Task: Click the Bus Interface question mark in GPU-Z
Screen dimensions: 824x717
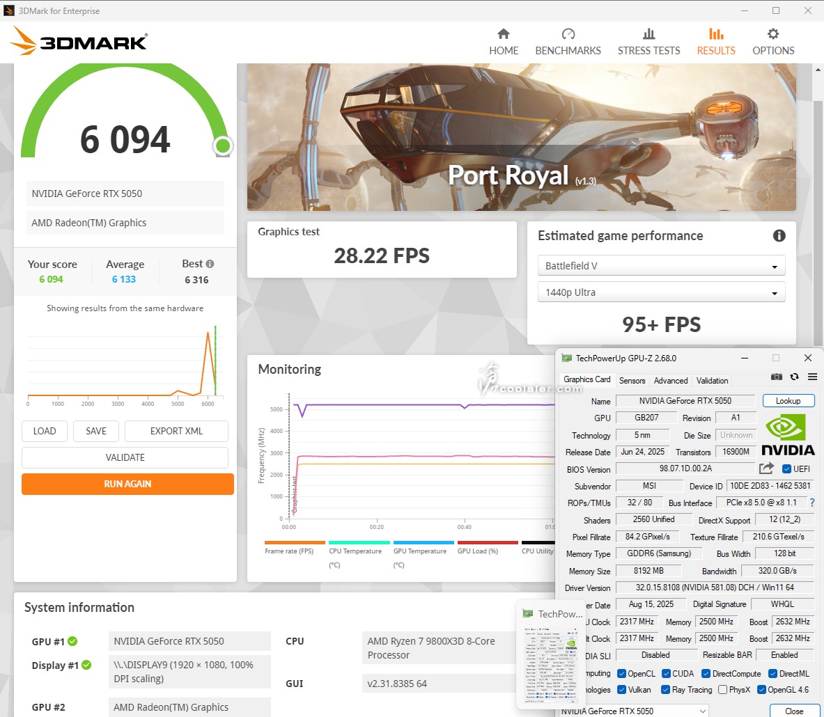Action: 812,503
